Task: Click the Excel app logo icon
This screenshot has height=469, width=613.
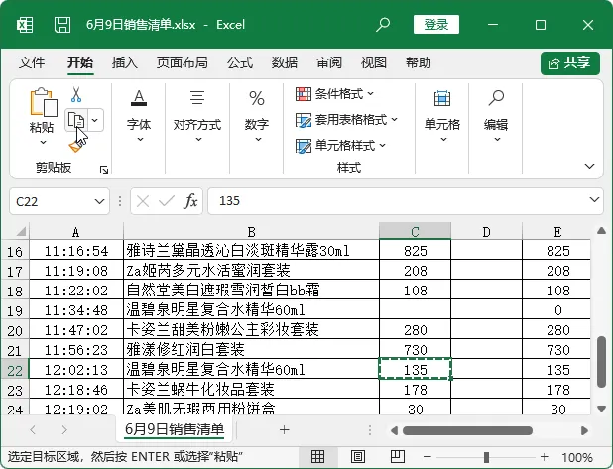Action: coord(25,25)
